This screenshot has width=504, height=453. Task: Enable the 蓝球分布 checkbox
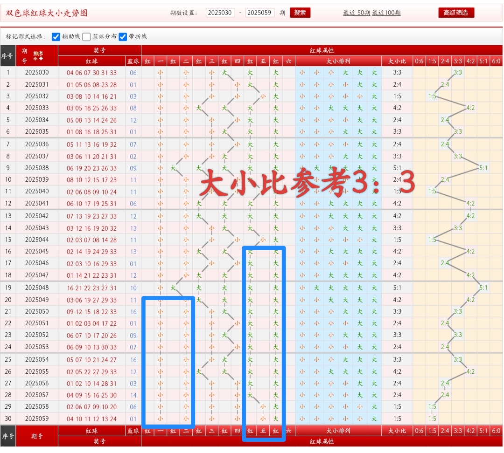pyautogui.click(x=86, y=37)
